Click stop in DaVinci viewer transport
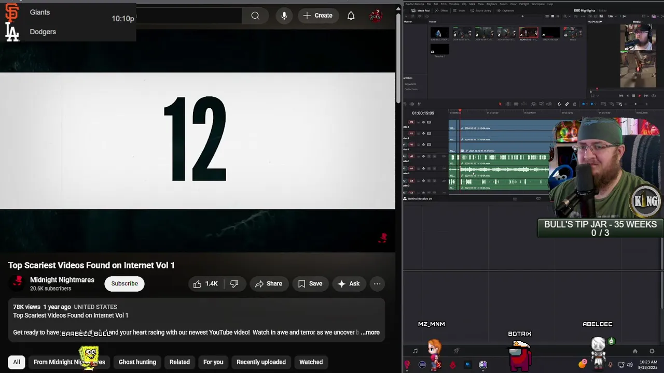This screenshot has width=664, height=373. point(633,96)
